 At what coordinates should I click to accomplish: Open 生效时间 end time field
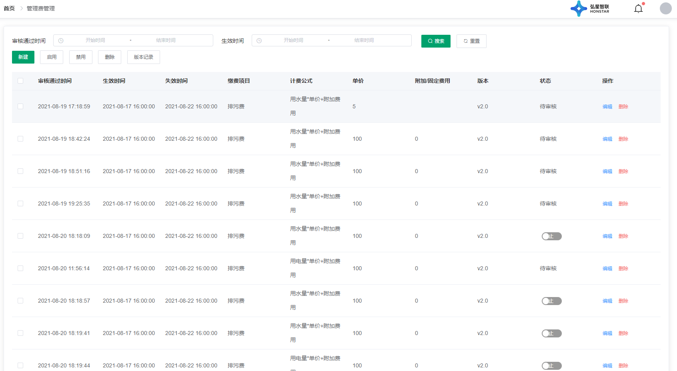pos(364,40)
